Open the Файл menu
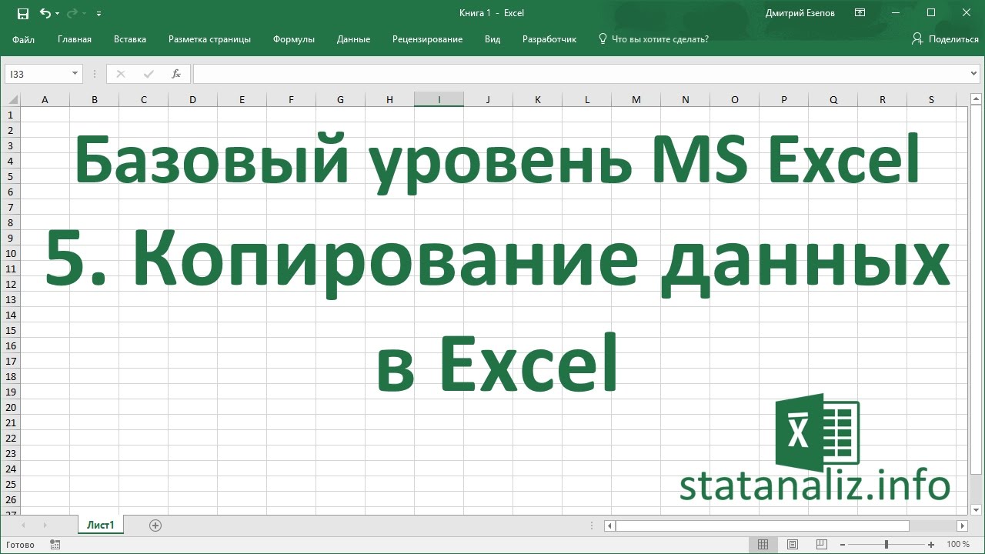985x554 pixels. (x=24, y=39)
